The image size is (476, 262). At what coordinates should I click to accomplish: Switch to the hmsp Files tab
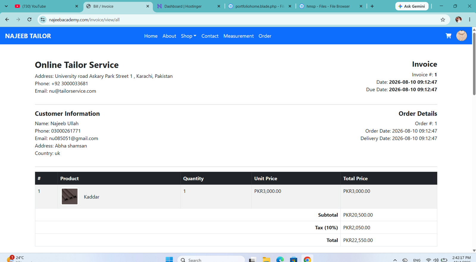[331, 6]
